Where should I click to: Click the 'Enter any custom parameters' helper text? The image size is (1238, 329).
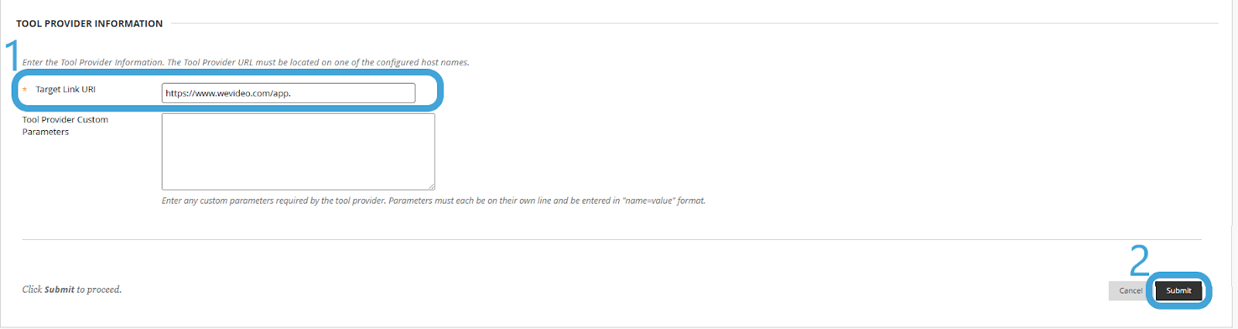[x=433, y=200]
